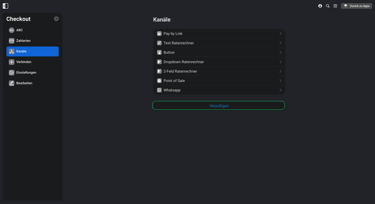The width and height of the screenshot is (375, 204).
Task: Click Zurück zu Apps button
Action: pyautogui.click(x=357, y=6)
